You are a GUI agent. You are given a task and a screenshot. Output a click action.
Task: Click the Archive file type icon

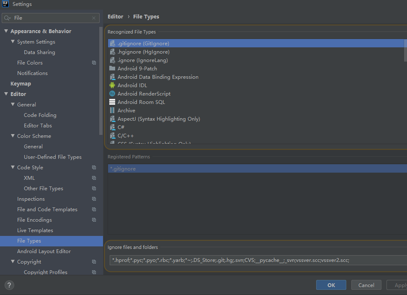(112, 110)
